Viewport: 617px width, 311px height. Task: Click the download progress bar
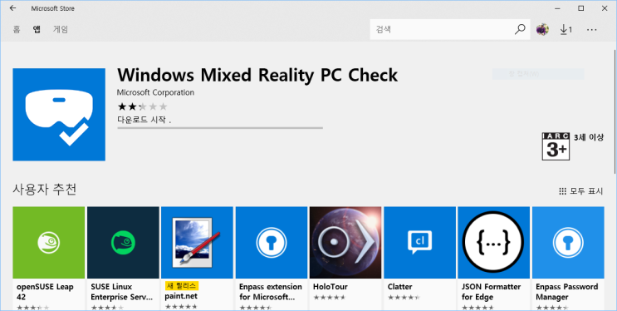click(220, 128)
